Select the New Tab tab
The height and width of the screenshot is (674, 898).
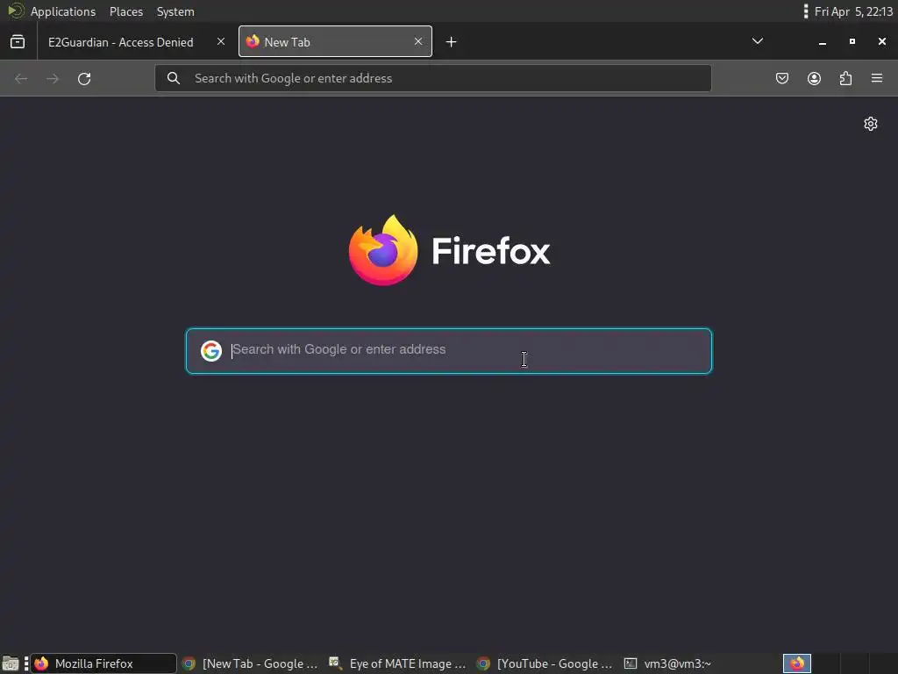click(335, 41)
